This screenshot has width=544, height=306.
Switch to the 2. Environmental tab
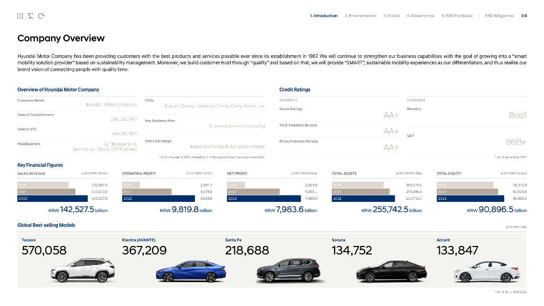pyautogui.click(x=360, y=16)
